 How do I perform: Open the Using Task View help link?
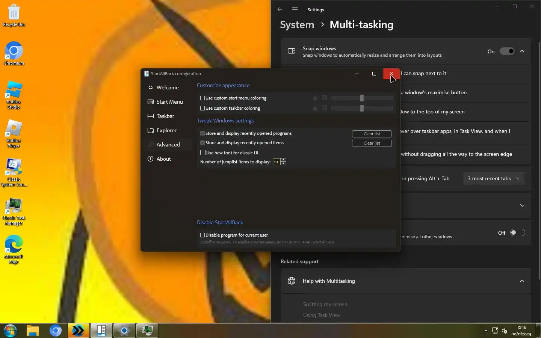tap(322, 315)
